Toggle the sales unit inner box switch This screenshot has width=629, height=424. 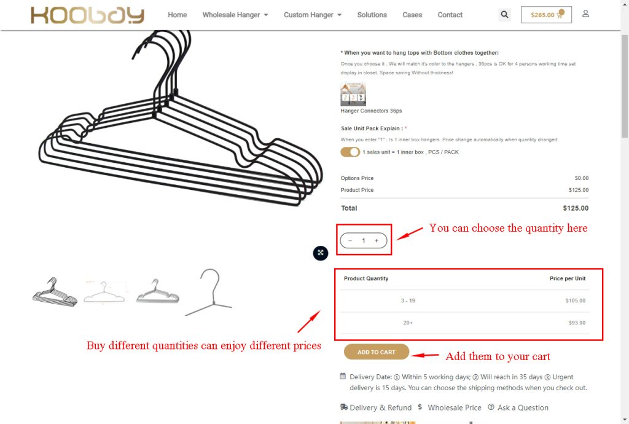(350, 152)
